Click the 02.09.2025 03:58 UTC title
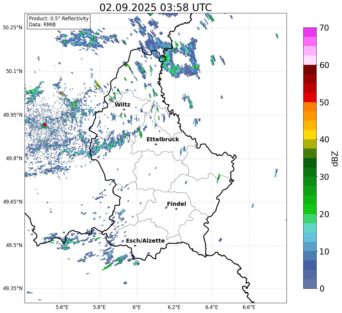The height and width of the screenshot is (313, 342). tap(155, 8)
